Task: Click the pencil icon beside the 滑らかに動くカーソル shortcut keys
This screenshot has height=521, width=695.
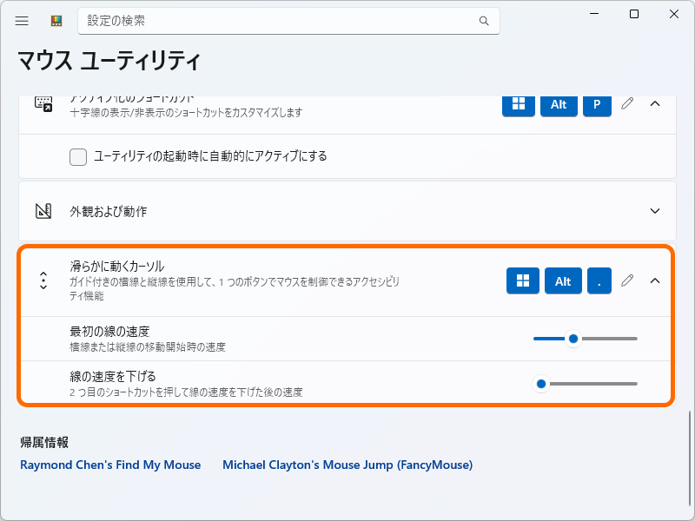Action: point(627,280)
